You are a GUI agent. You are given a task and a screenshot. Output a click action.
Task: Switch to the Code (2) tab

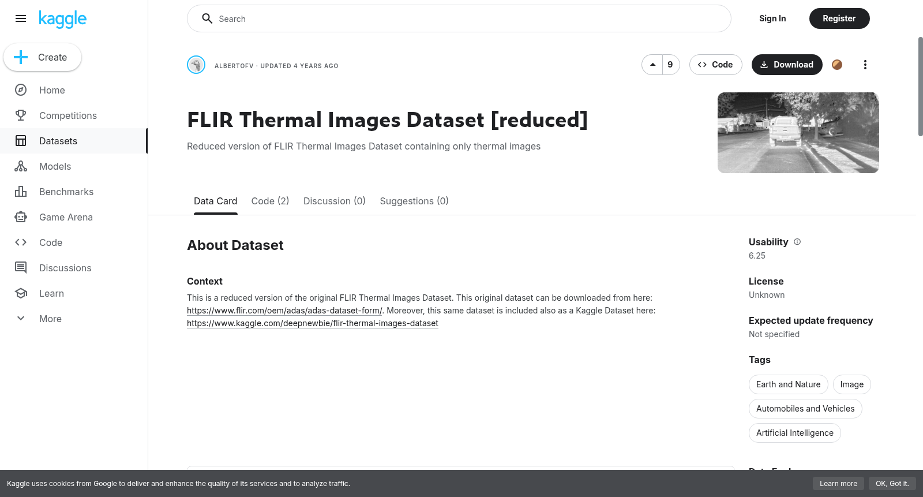(270, 201)
